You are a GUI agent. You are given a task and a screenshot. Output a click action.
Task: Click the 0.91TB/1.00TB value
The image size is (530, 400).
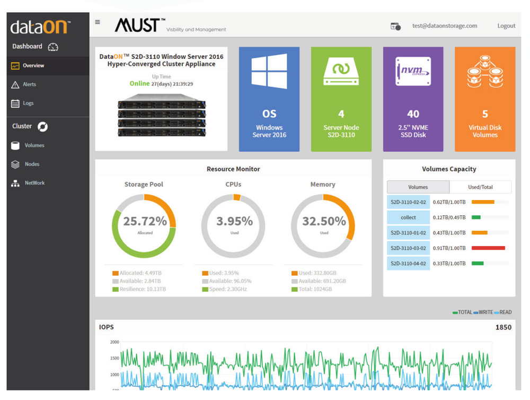click(449, 248)
